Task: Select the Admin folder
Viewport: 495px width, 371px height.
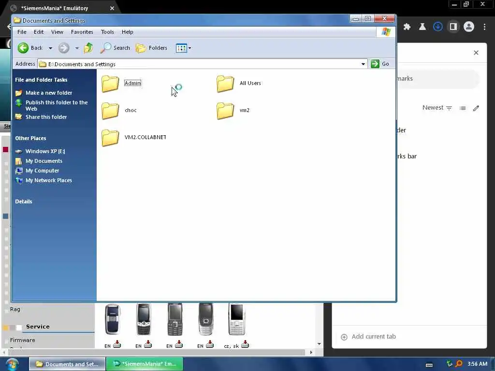Action: tap(121, 83)
